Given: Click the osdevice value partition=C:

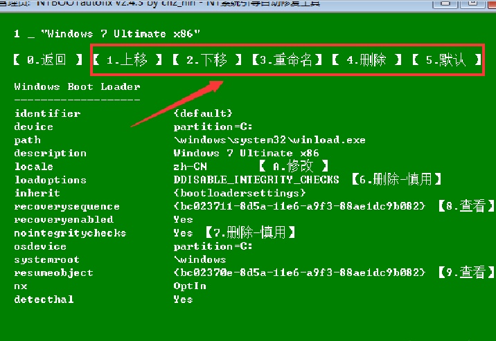Looking at the screenshot, I should [213, 246].
